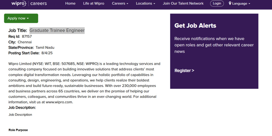Click the posting start date 8/4/25

(47, 53)
